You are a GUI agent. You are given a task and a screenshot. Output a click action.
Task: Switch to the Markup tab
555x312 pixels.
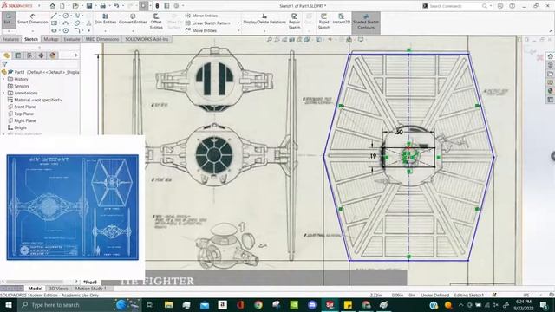pos(51,39)
